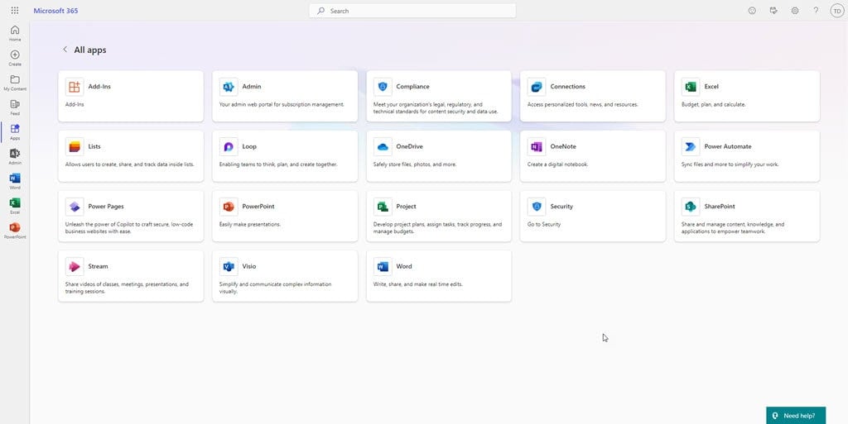This screenshot has width=848, height=424.
Task: Click the Compliance shield icon
Action: click(x=383, y=87)
